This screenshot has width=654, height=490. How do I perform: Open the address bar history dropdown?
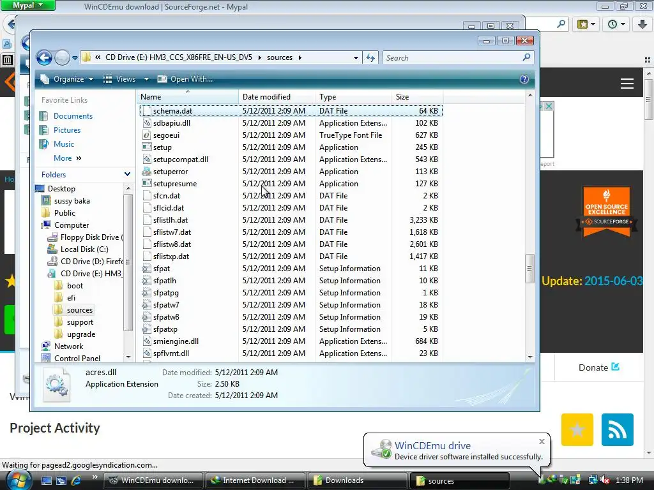[356, 58]
